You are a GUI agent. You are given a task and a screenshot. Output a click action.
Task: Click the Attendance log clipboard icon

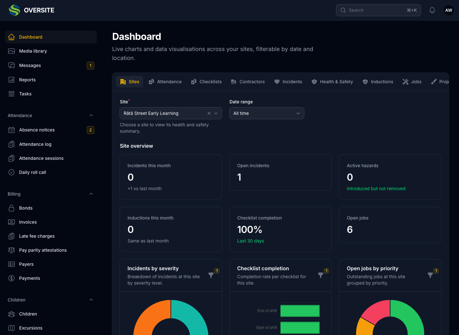[11, 144]
